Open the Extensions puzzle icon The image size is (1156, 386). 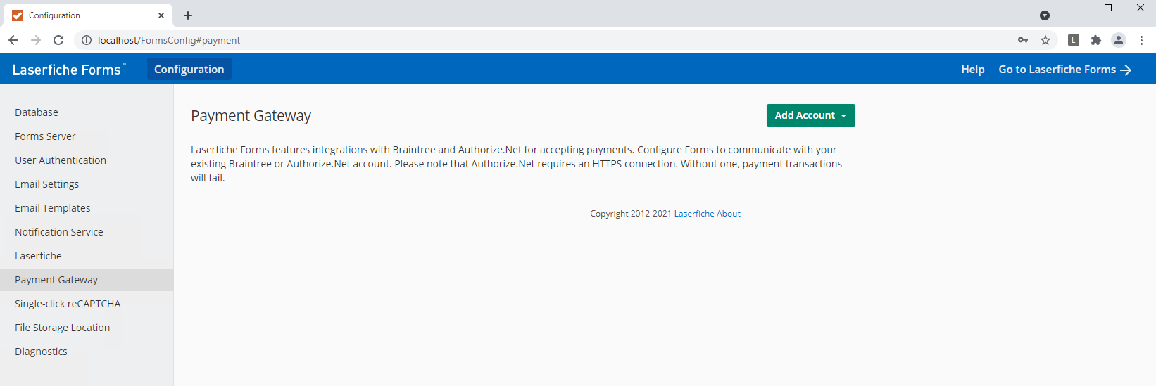pos(1096,40)
